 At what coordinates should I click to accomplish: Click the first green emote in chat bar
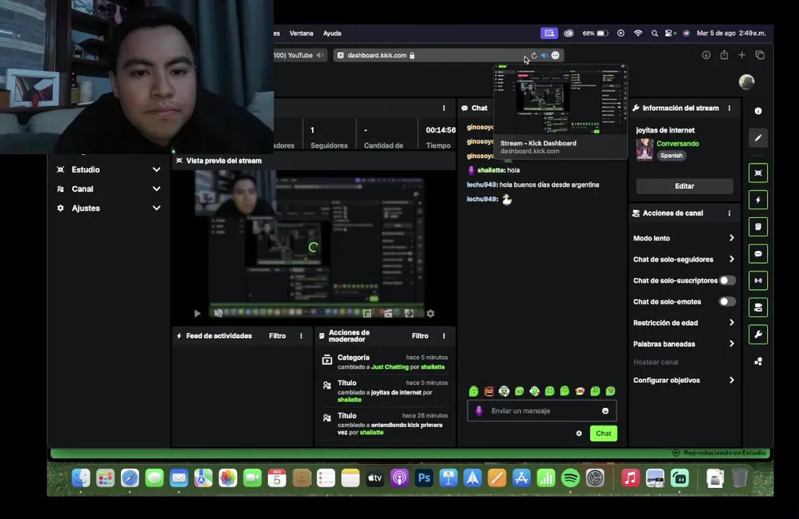(x=473, y=391)
